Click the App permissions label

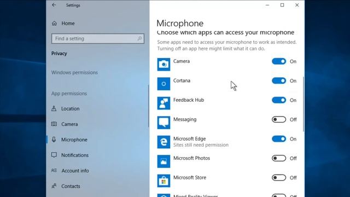[69, 94]
